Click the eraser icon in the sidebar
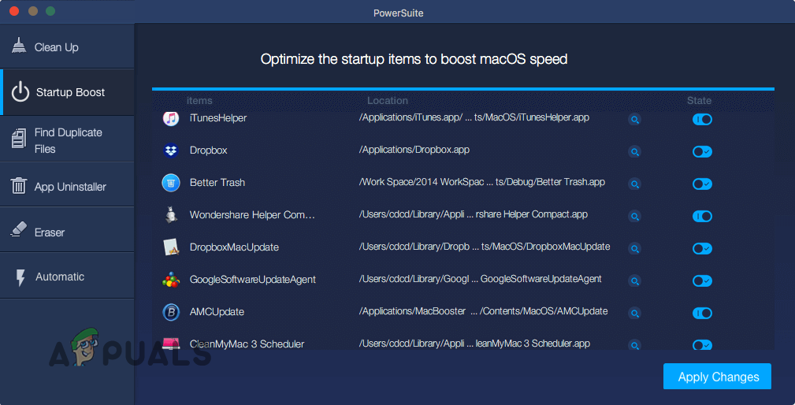Viewport: 795px width, 405px height. coord(19,229)
